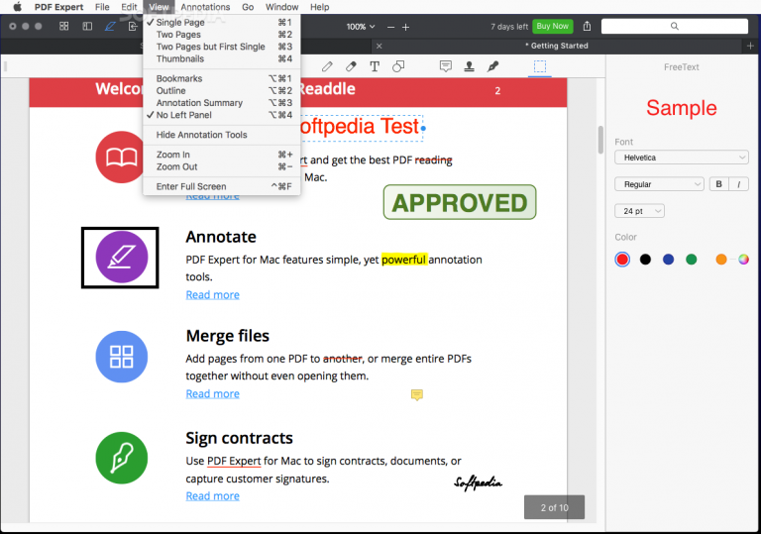Open Read more link under Merge files

(x=213, y=393)
